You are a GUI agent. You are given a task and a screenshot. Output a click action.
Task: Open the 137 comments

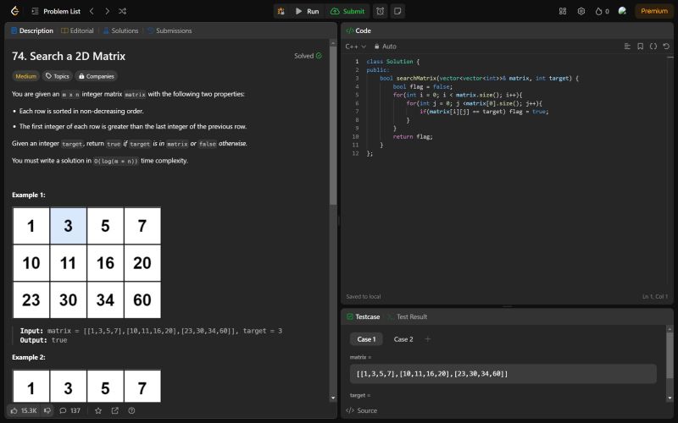(x=70, y=410)
